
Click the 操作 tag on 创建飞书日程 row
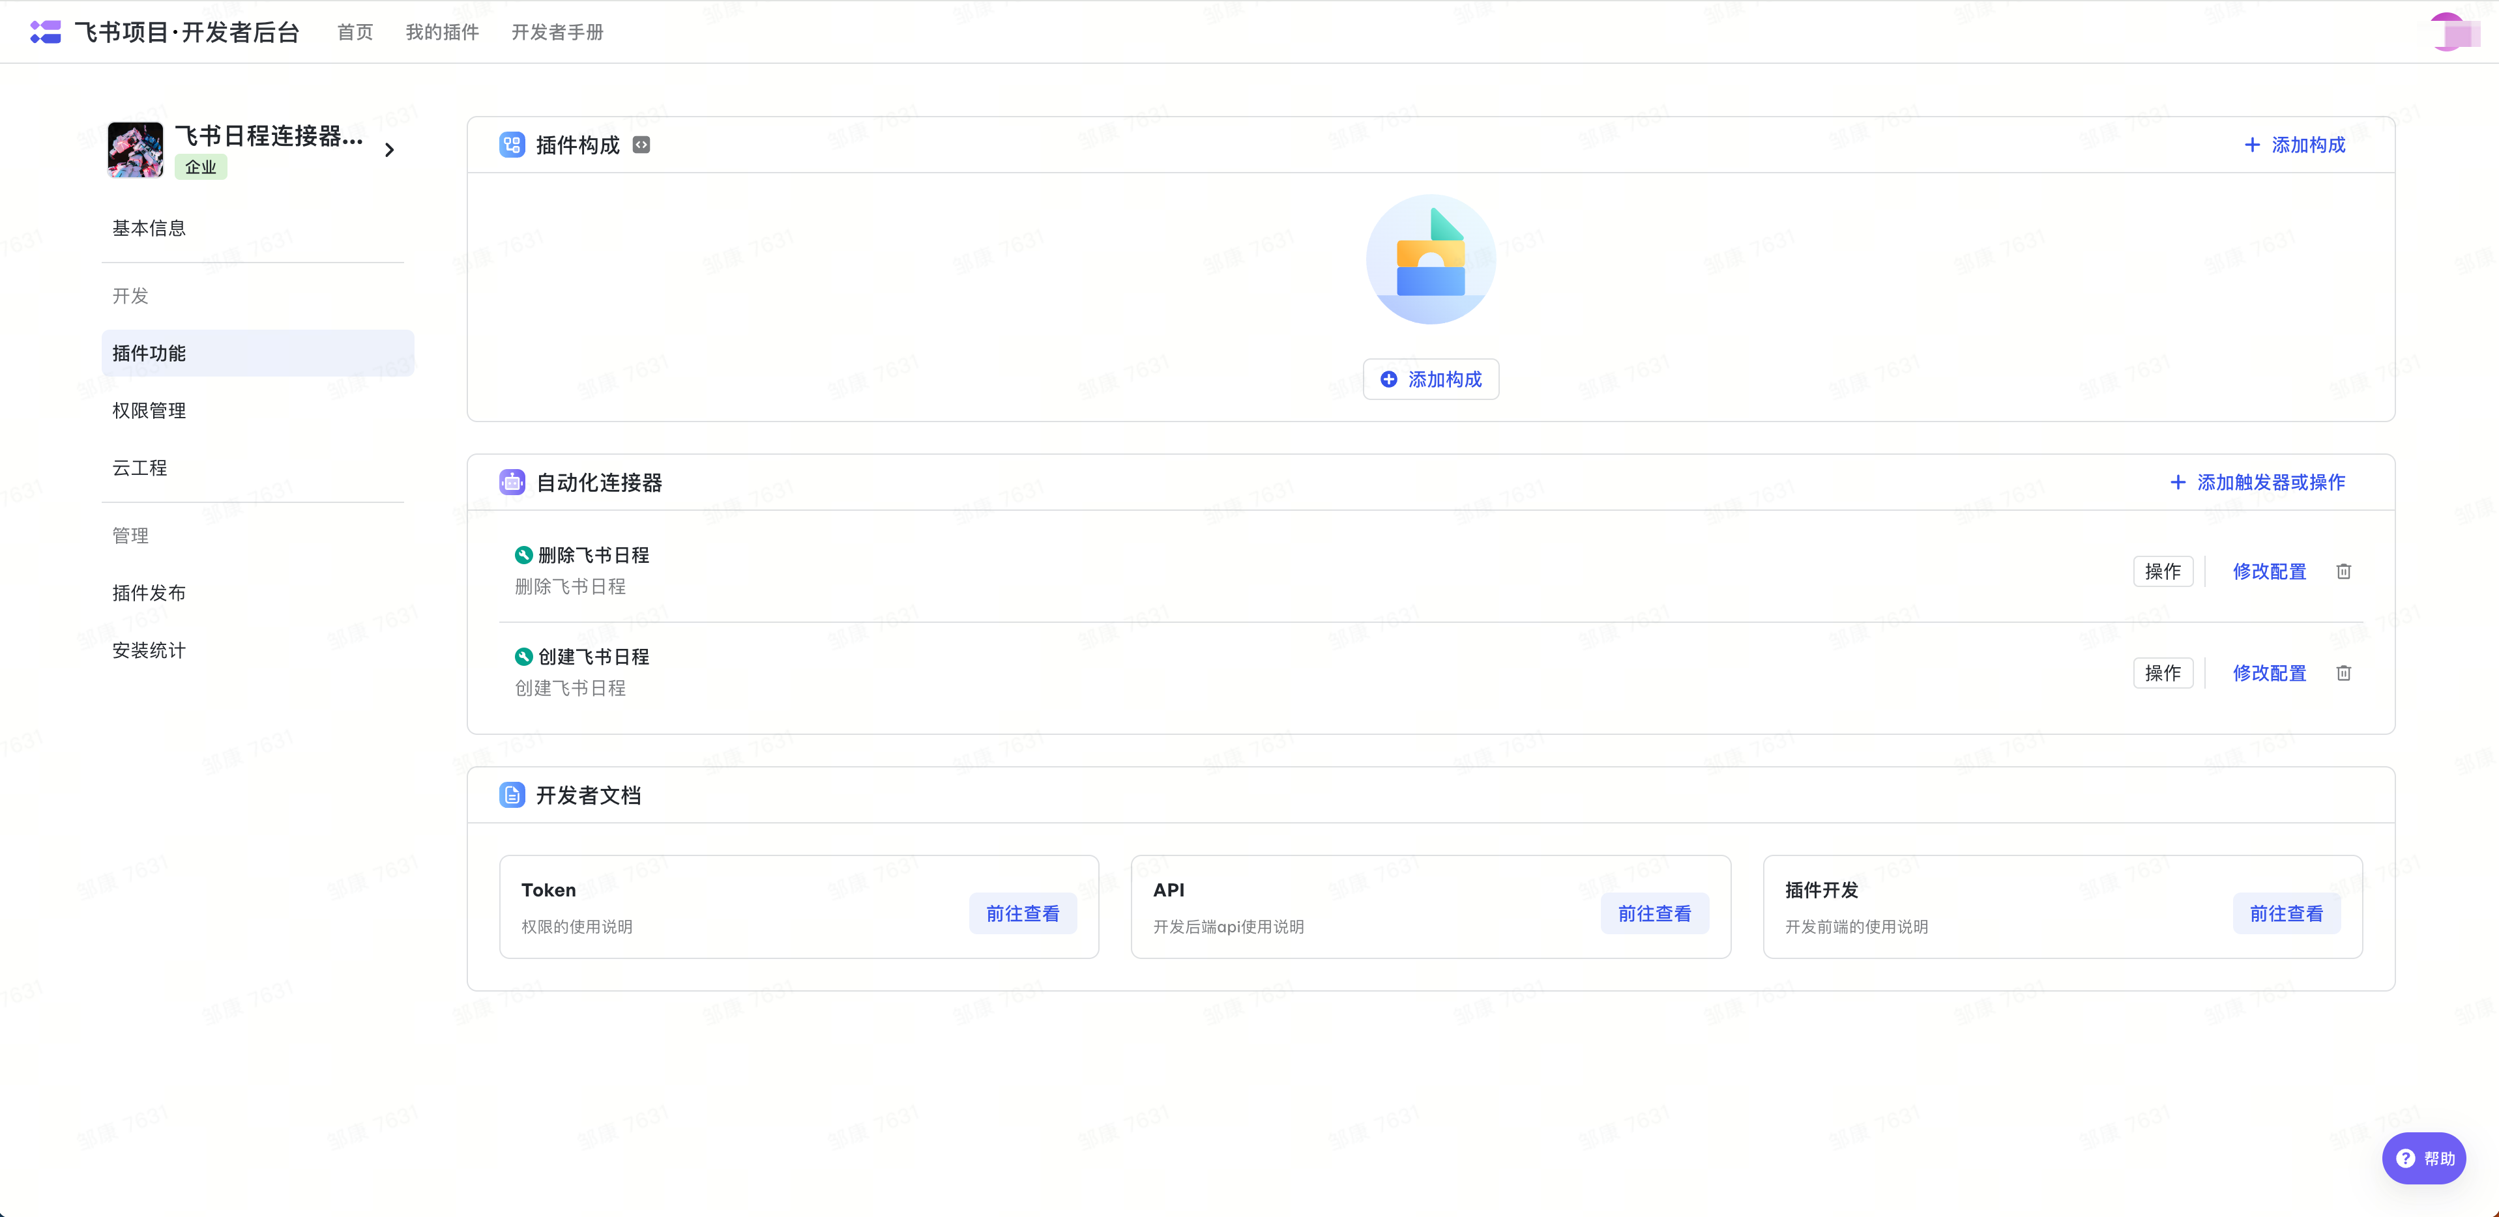pyautogui.click(x=2163, y=673)
